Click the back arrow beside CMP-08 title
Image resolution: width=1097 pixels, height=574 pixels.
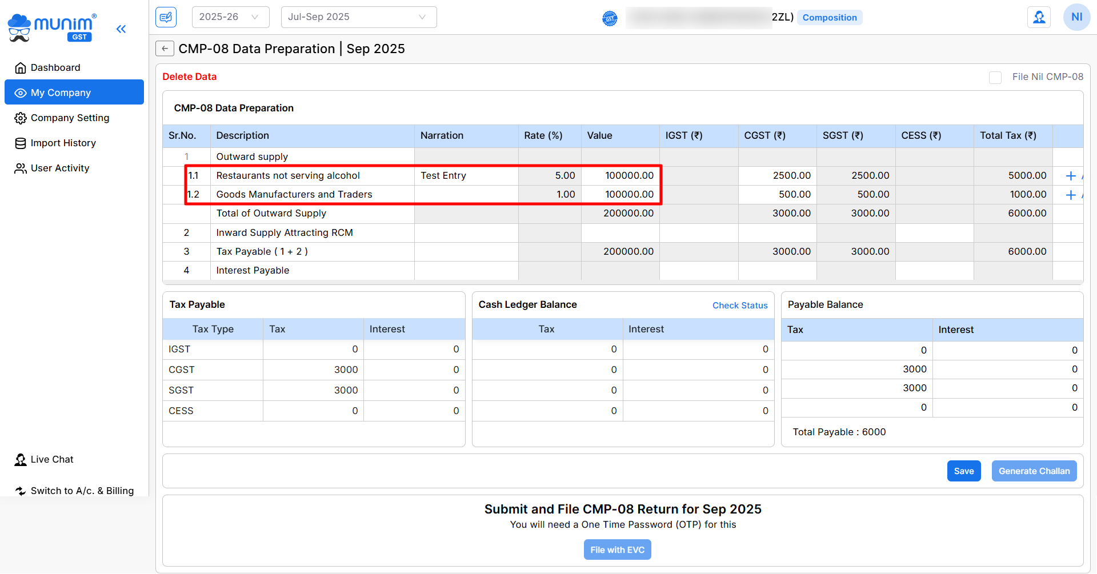click(165, 49)
